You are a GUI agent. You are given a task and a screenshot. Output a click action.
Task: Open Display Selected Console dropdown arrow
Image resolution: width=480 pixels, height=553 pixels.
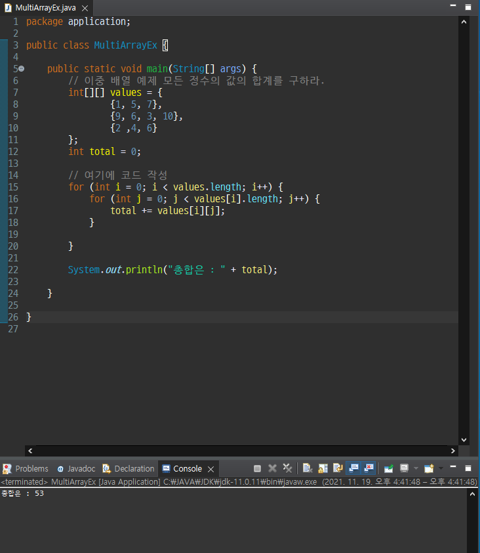416,468
